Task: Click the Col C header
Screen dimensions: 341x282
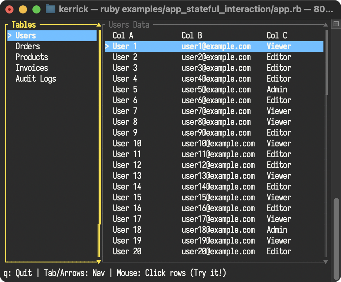Action: pos(277,35)
